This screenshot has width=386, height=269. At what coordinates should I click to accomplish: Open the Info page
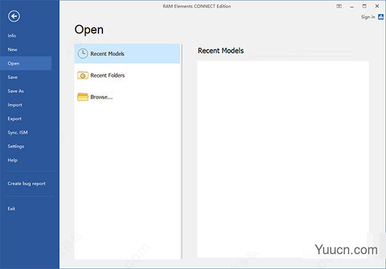pos(12,36)
